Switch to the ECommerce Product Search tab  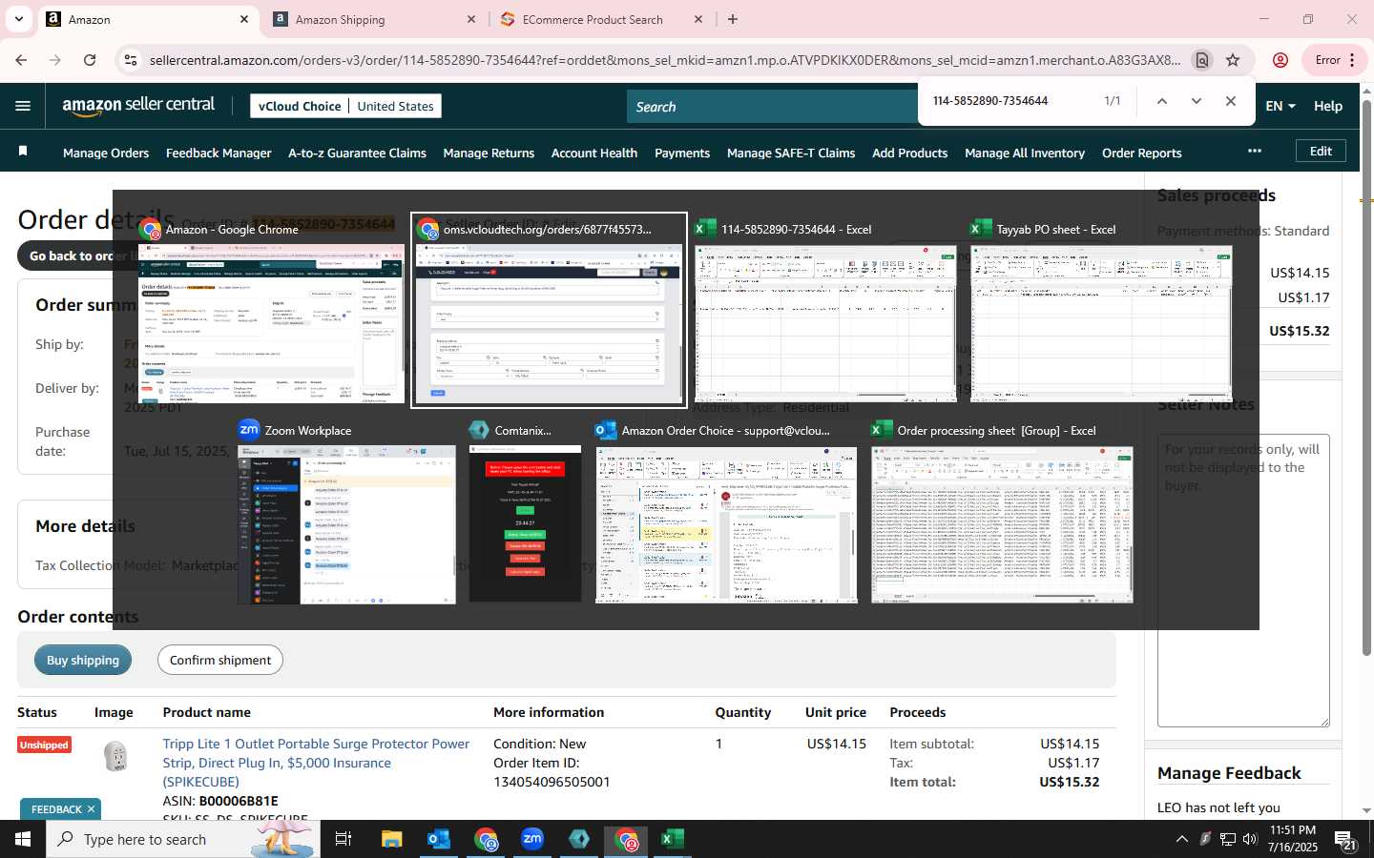coord(601,19)
